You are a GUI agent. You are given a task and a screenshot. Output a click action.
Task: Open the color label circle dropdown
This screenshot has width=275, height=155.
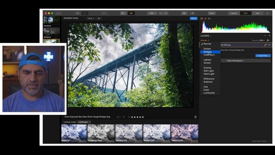(x=119, y=117)
